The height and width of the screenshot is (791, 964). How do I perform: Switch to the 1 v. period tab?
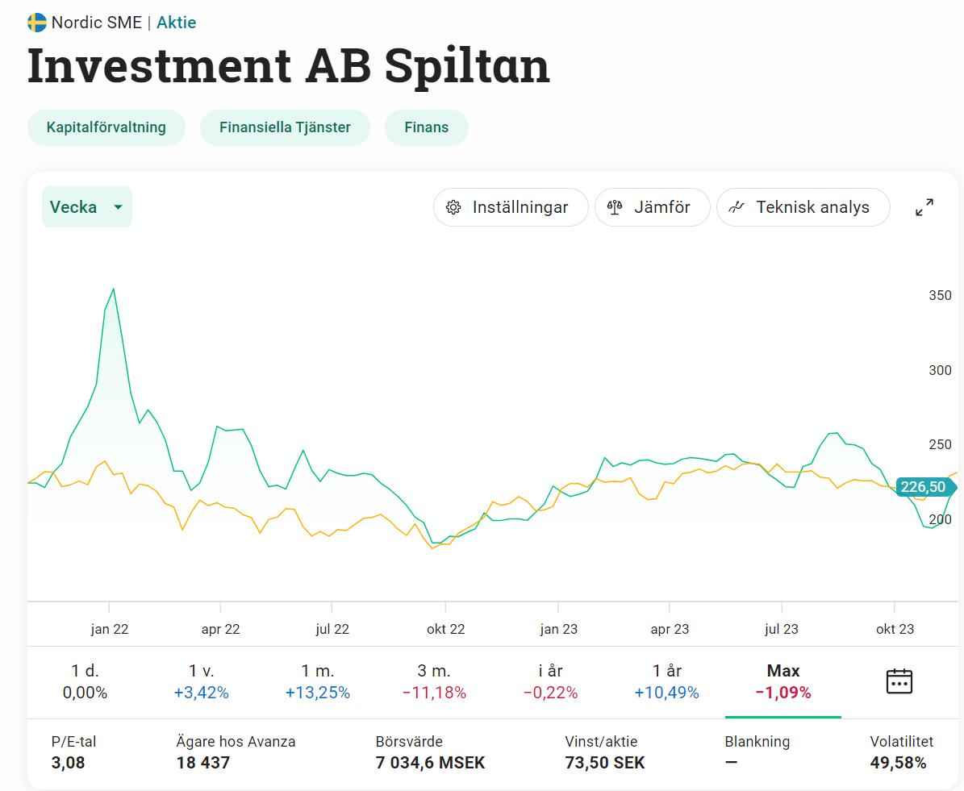(201, 681)
